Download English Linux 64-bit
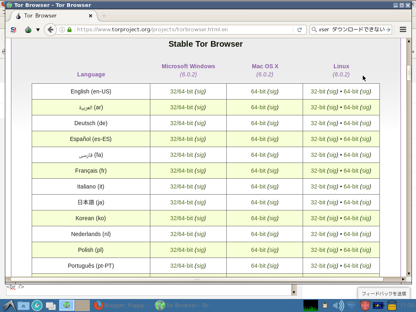This screenshot has width=416, height=312. pos(351,91)
